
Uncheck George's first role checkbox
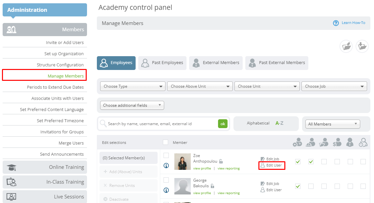[x=298, y=186]
